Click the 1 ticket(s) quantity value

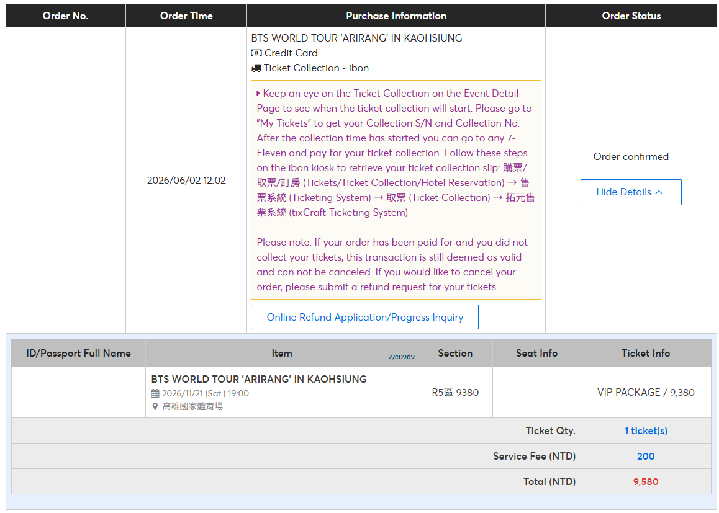646,431
